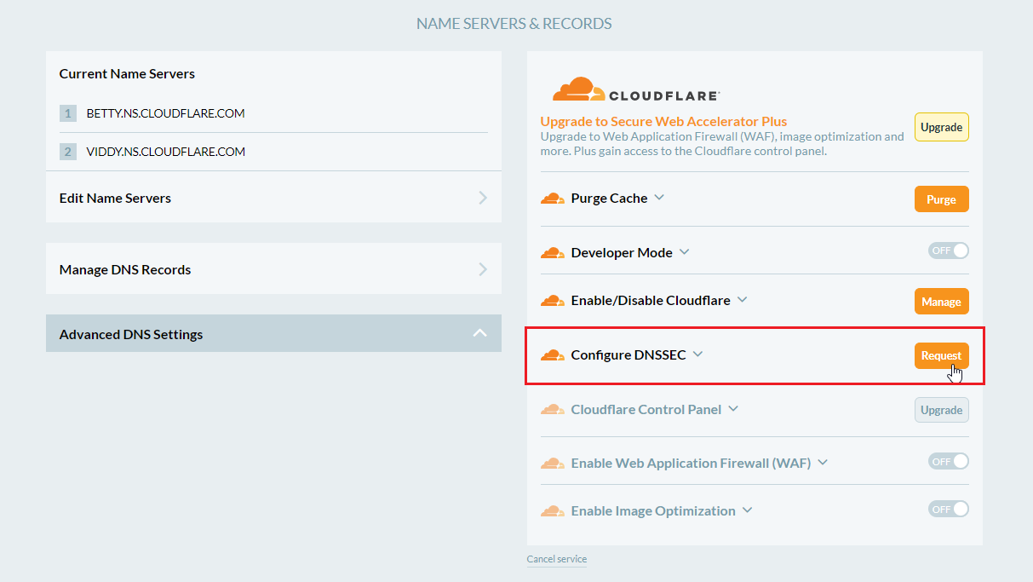Expand the Web Application Firewall chevron
Screen dimensions: 1033x582
coord(823,463)
